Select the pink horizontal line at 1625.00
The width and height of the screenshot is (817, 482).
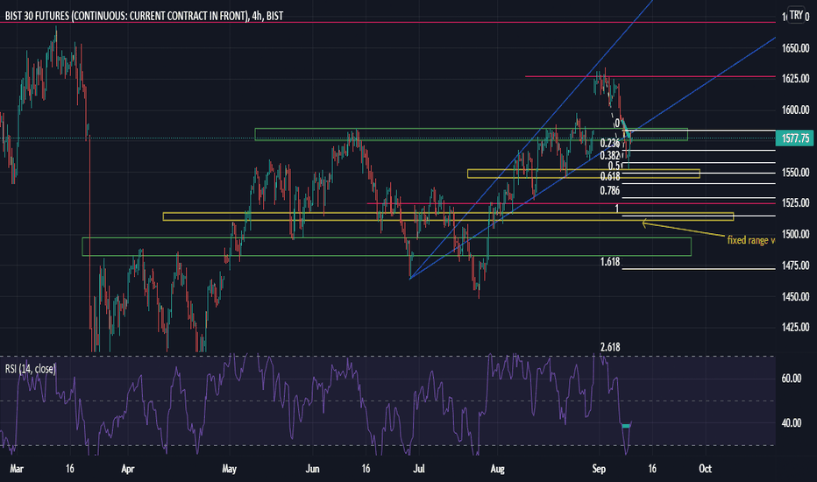click(x=650, y=76)
